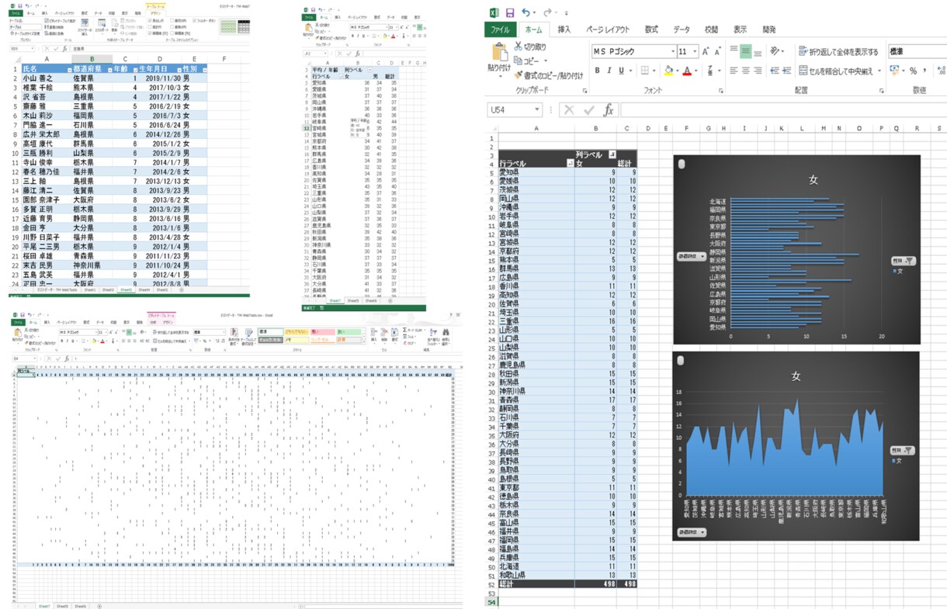Image resolution: width=947 pixels, height=609 pixels.
Task: Click the fx insert function icon in chart window
Action: pos(609,110)
